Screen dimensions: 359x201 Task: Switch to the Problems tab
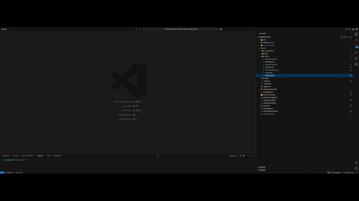(6, 155)
